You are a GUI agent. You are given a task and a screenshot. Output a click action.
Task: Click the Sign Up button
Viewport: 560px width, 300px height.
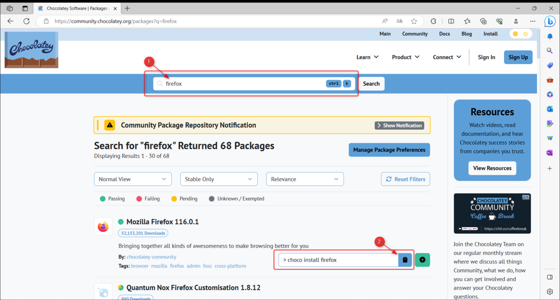[518, 57]
